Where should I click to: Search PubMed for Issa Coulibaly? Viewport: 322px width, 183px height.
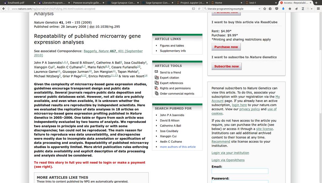click(x=169, y=131)
